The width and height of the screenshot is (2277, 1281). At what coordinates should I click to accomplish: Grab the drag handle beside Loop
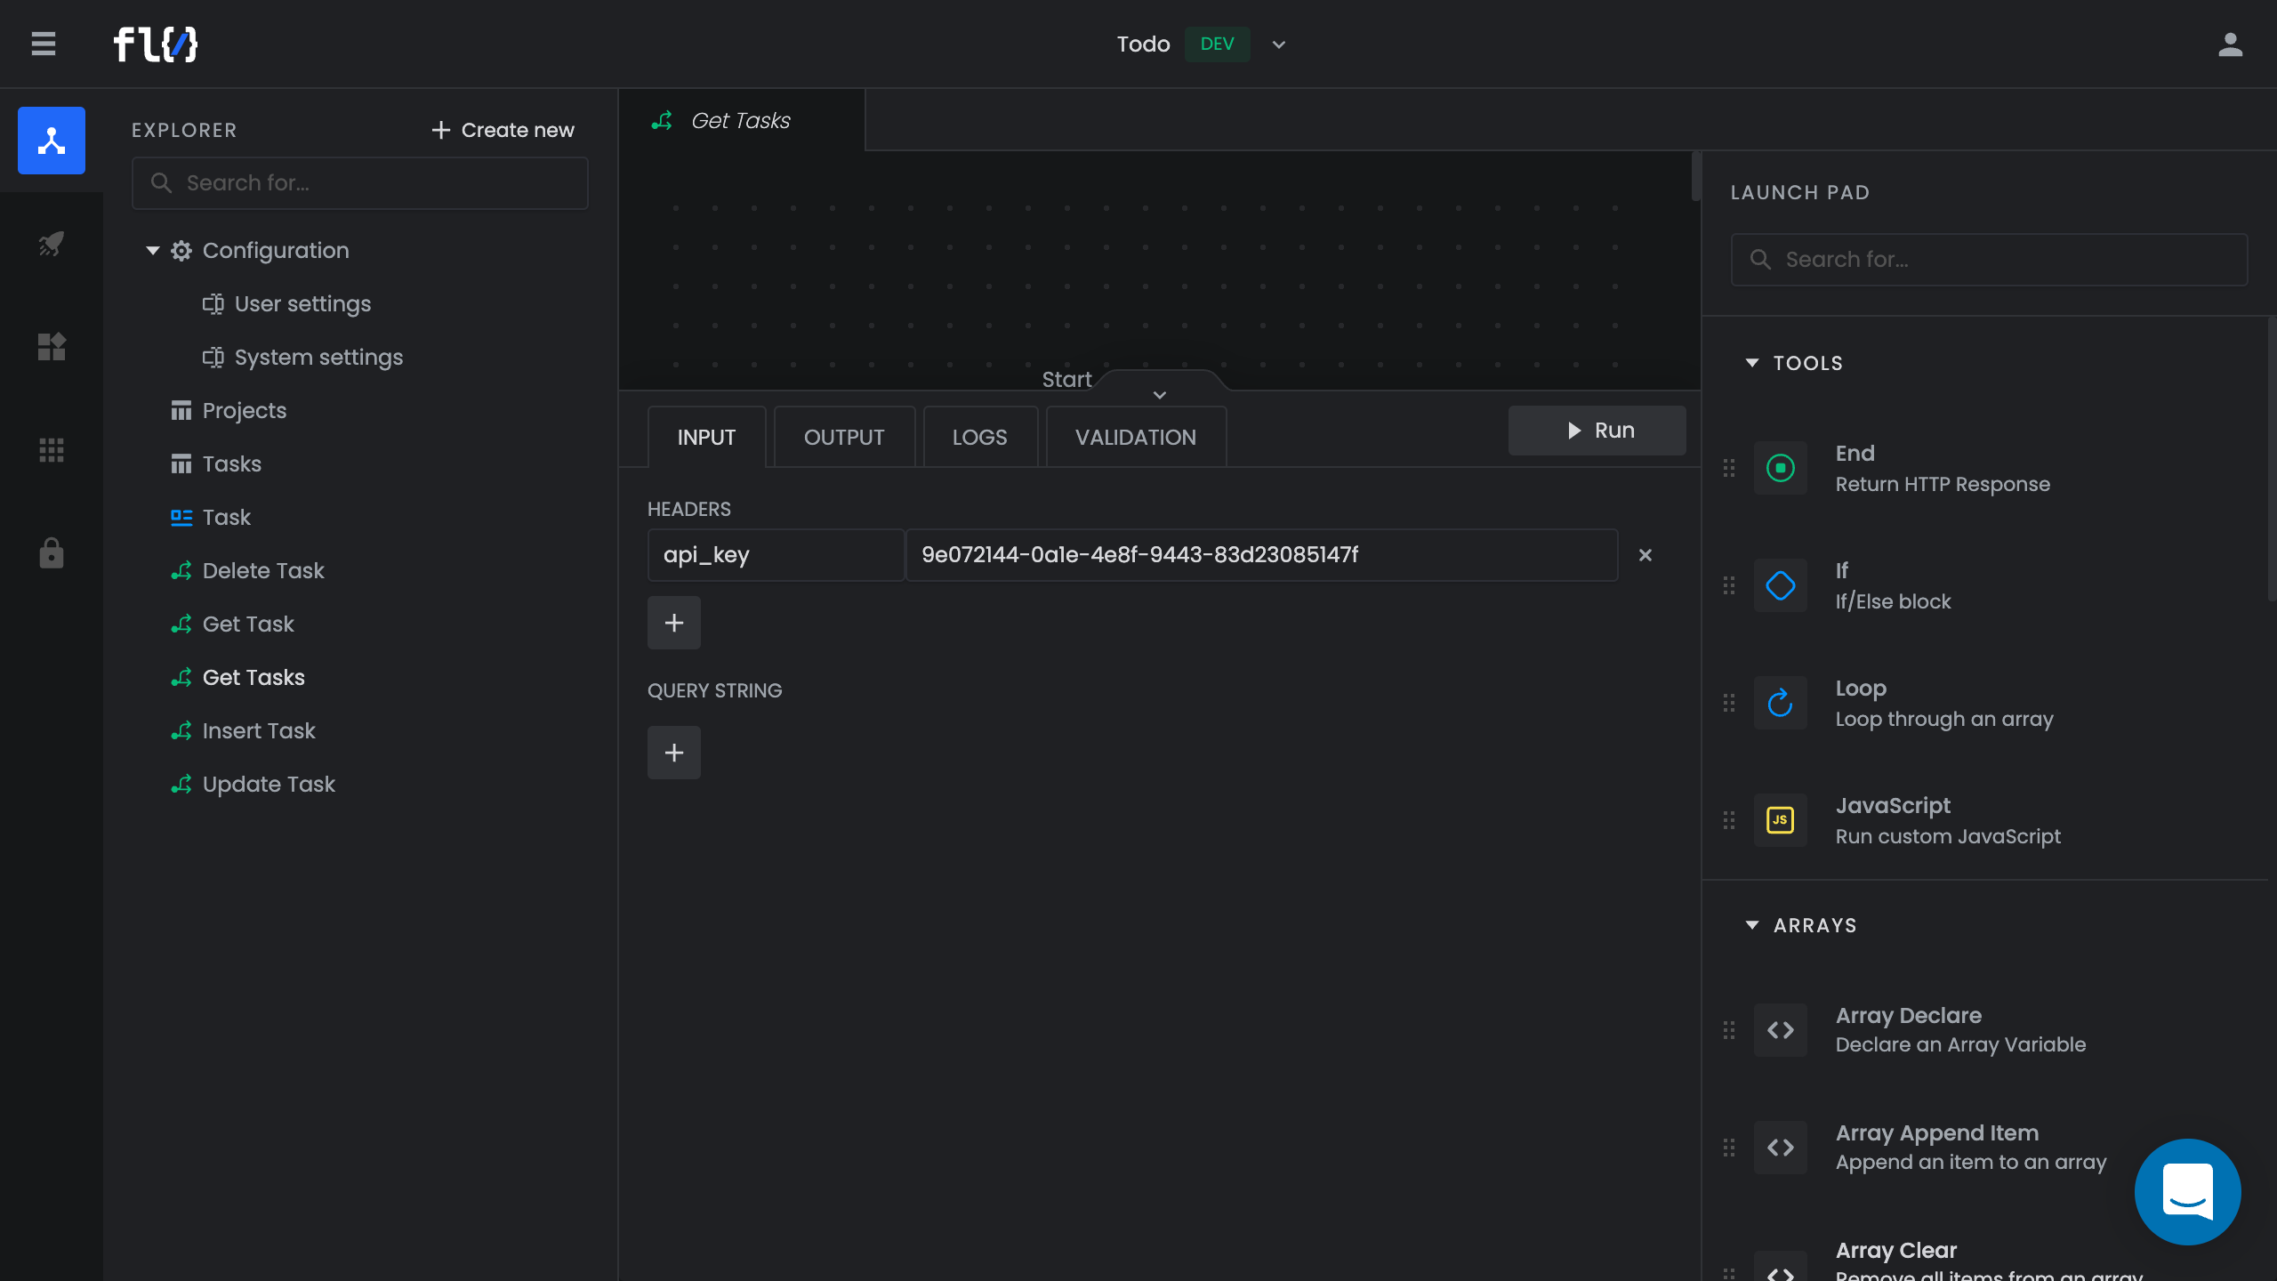[x=1729, y=703]
